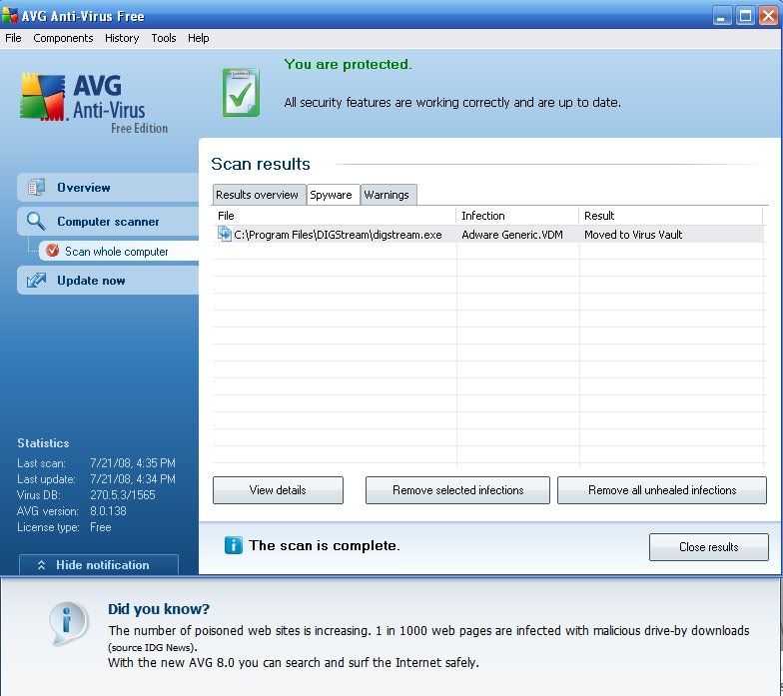783x696 pixels.
Task: Open the Tools menu
Action: [x=164, y=38]
